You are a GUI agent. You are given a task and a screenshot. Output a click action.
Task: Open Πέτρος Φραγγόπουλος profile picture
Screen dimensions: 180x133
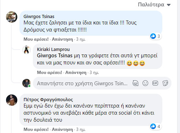click(x=12, y=100)
